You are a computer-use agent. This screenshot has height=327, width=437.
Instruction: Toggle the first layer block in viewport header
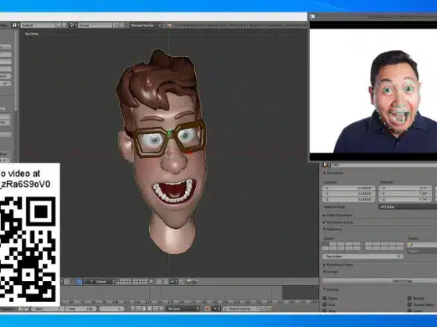(124, 281)
